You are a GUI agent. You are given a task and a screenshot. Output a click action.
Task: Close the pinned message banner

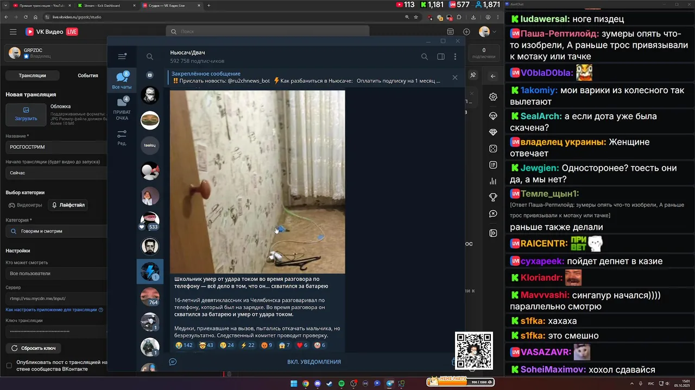pos(455,77)
